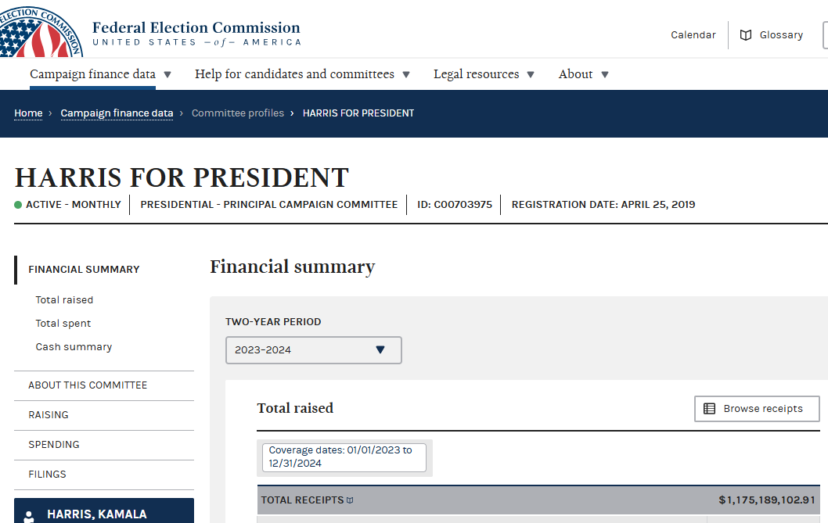828x523 pixels.
Task: Click the Campaign finance data breadcrumb
Action: 117,113
